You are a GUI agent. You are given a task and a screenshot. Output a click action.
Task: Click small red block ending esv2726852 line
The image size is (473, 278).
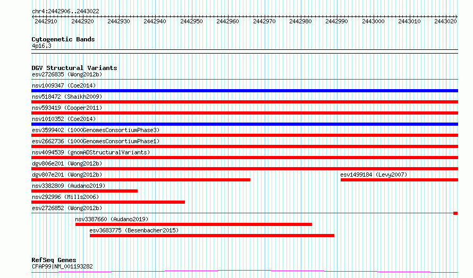point(455,213)
